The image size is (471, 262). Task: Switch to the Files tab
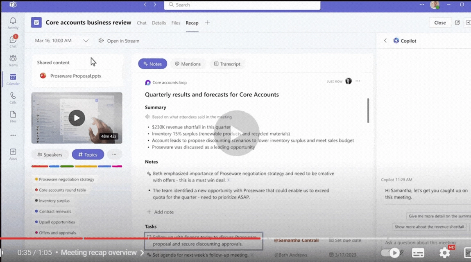coord(176,23)
